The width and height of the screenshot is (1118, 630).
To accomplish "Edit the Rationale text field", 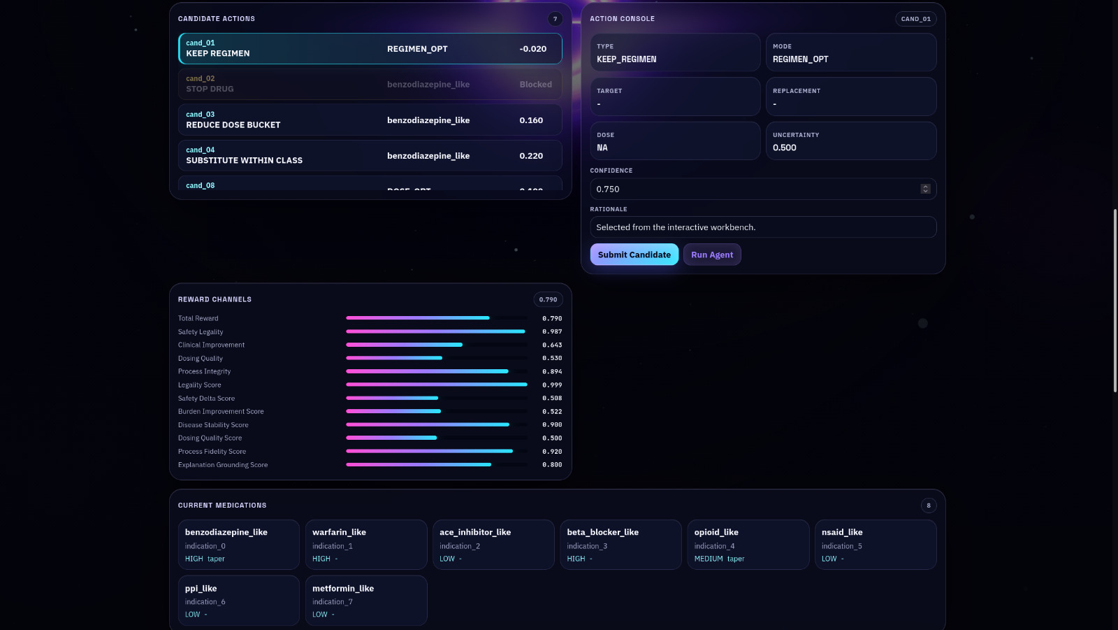I will click(763, 227).
